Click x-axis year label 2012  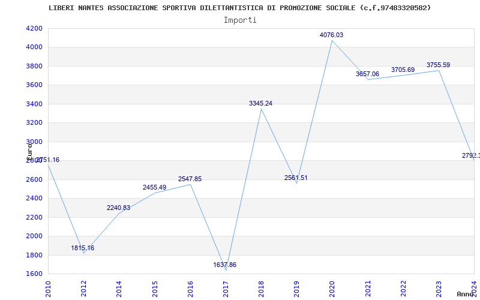(x=83, y=289)
